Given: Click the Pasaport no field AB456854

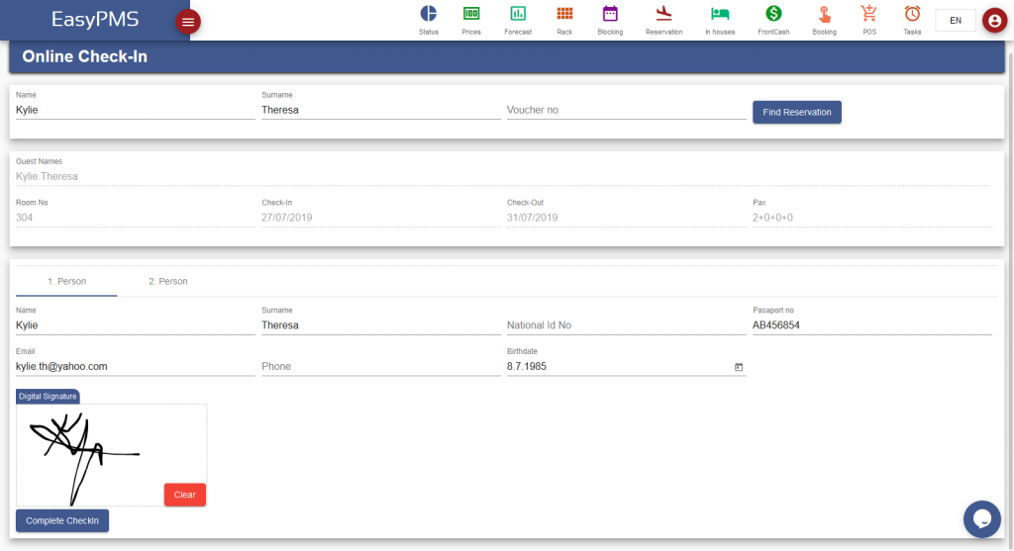Looking at the screenshot, I should pyautogui.click(x=871, y=325).
